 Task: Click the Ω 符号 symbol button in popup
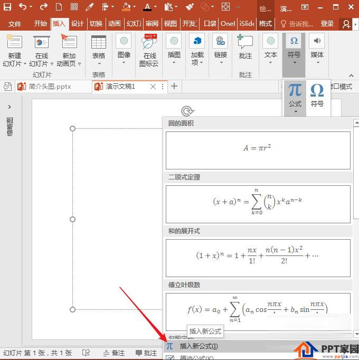click(317, 96)
